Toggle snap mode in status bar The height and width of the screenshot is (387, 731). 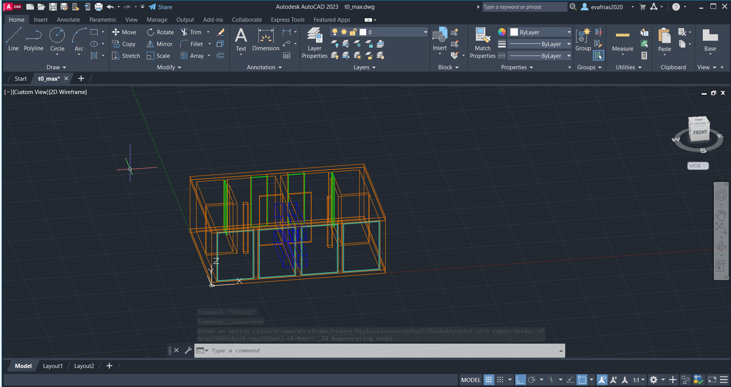[x=500, y=380]
